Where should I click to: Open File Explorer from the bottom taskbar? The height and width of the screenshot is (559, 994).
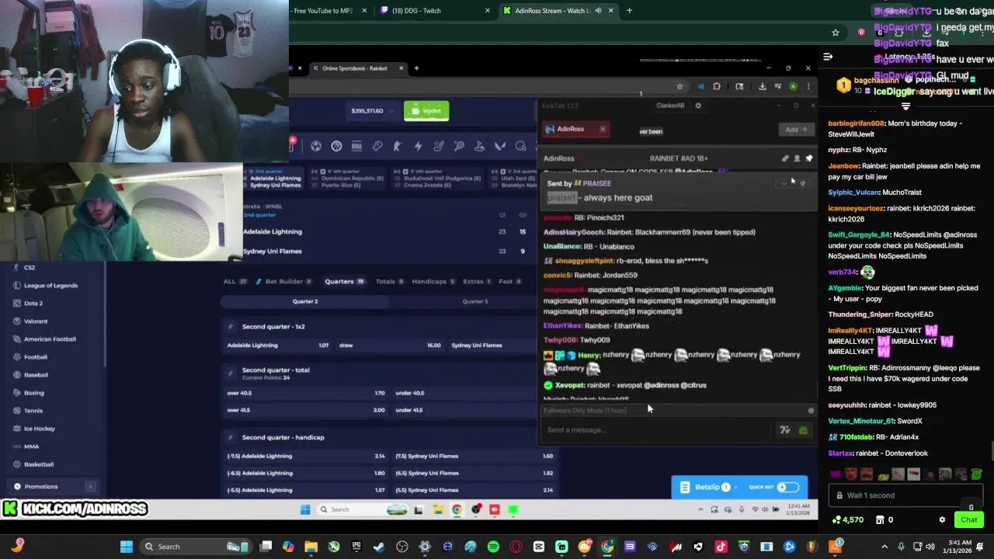[311, 547]
